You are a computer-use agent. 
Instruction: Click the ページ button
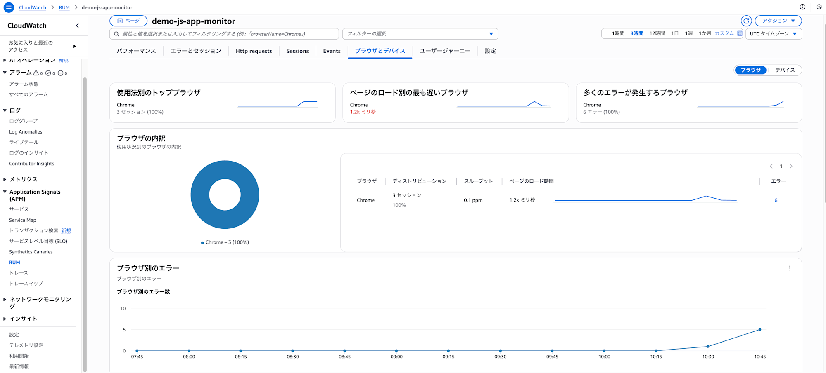tap(128, 21)
